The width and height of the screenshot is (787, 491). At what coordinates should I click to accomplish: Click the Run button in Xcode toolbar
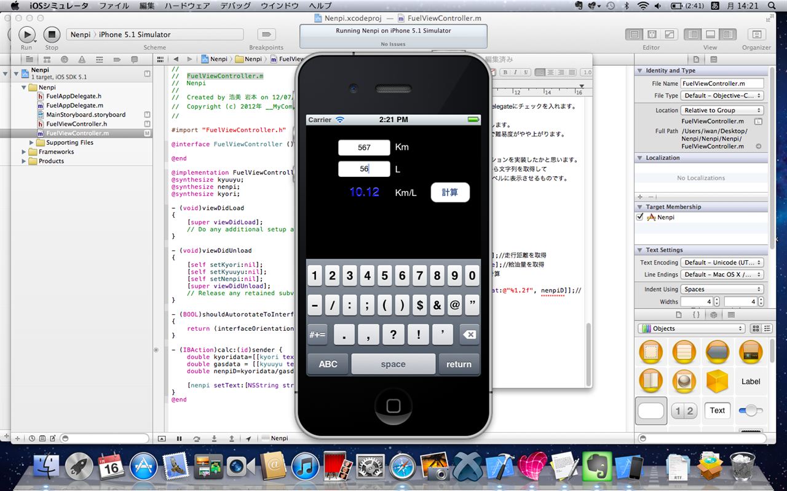pyautogui.click(x=26, y=34)
